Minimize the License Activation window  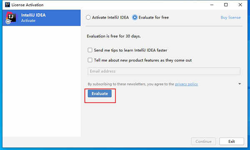(212, 5)
